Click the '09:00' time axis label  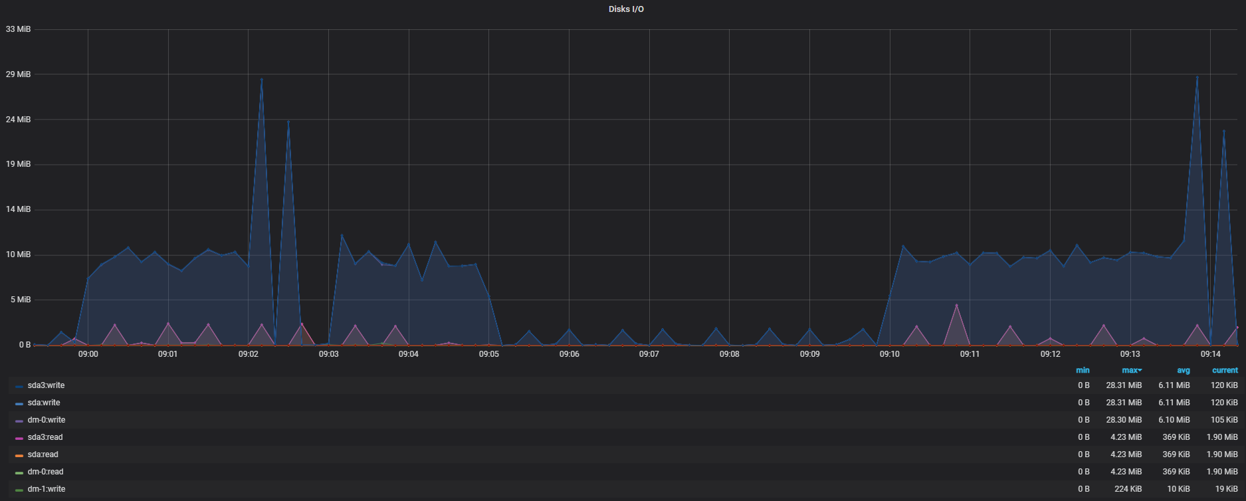pos(88,354)
